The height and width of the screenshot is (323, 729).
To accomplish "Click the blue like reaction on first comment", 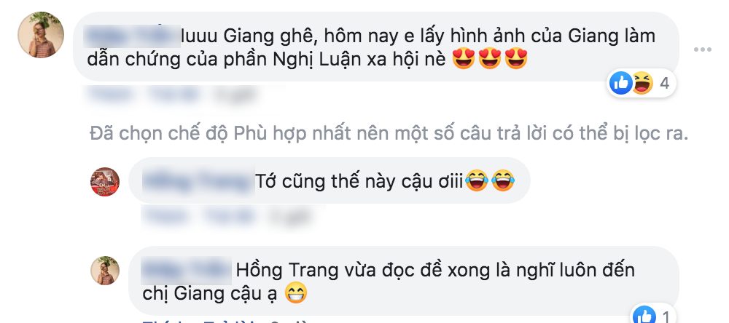I will [x=621, y=84].
